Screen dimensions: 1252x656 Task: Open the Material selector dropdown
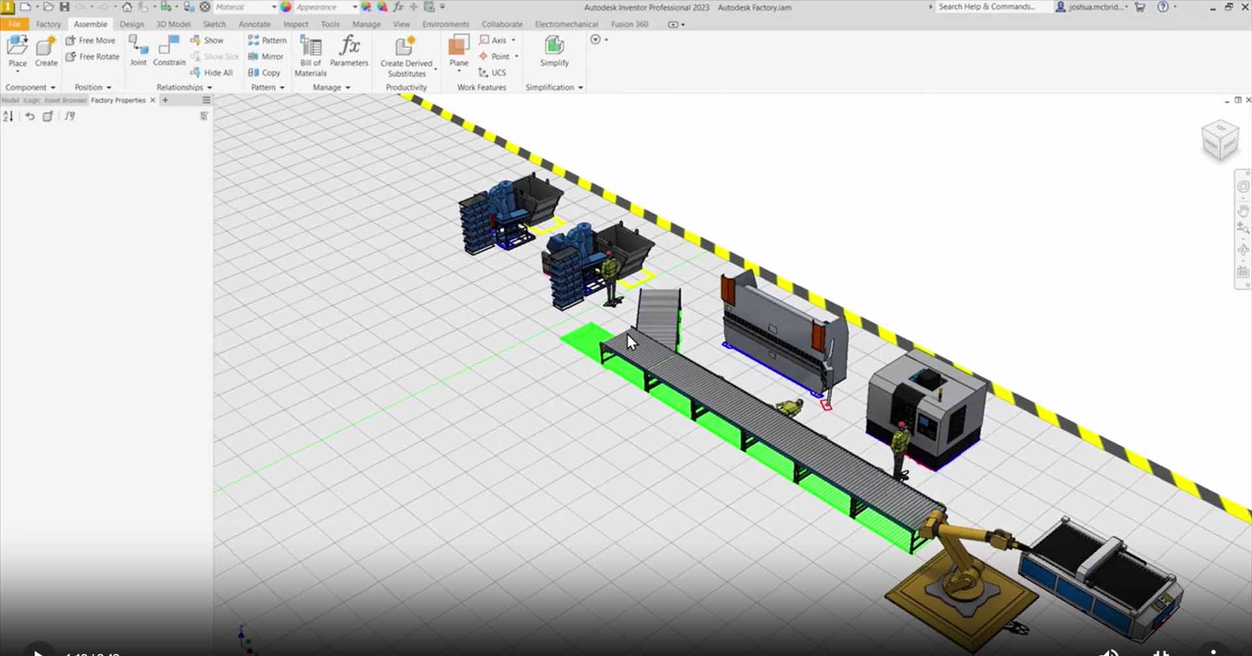pos(275,7)
